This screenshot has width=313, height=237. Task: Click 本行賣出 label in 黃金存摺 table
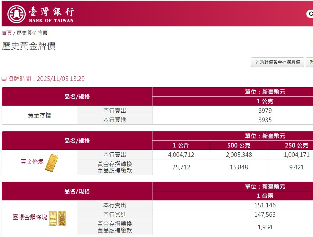115,110
